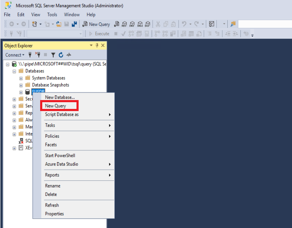Collapse the Databases folder node
This screenshot has height=228, width=292.
[x=14, y=71]
